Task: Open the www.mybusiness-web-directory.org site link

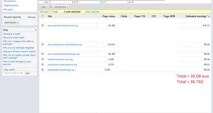Action: click(x=65, y=45)
